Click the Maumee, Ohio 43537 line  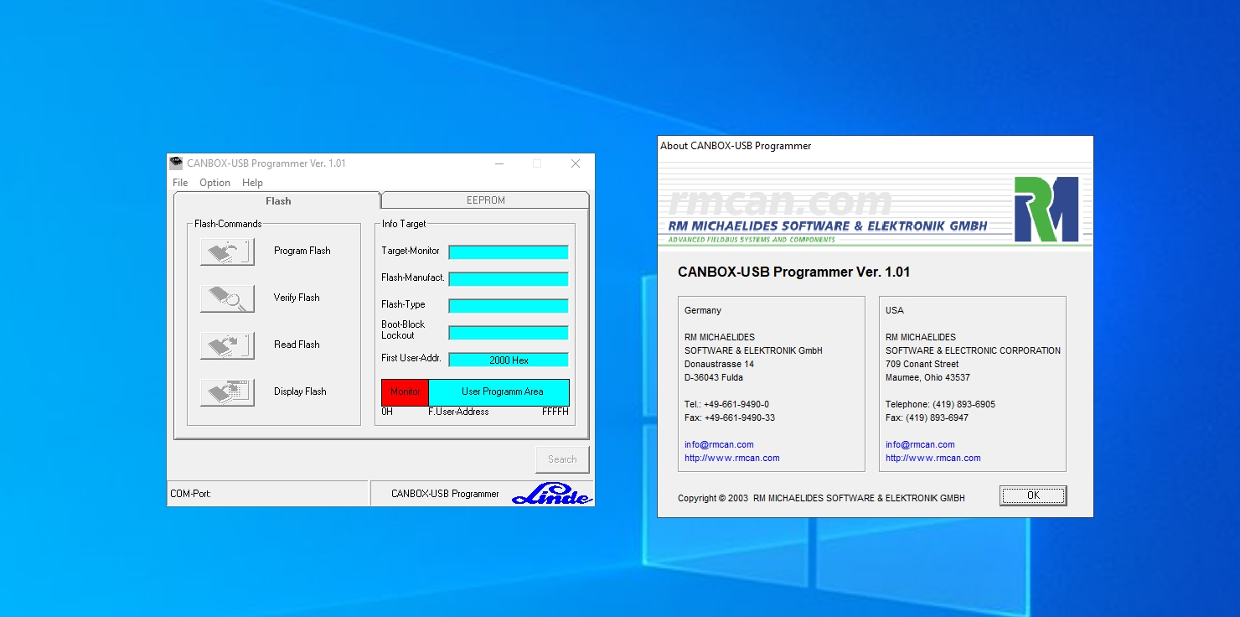click(927, 377)
